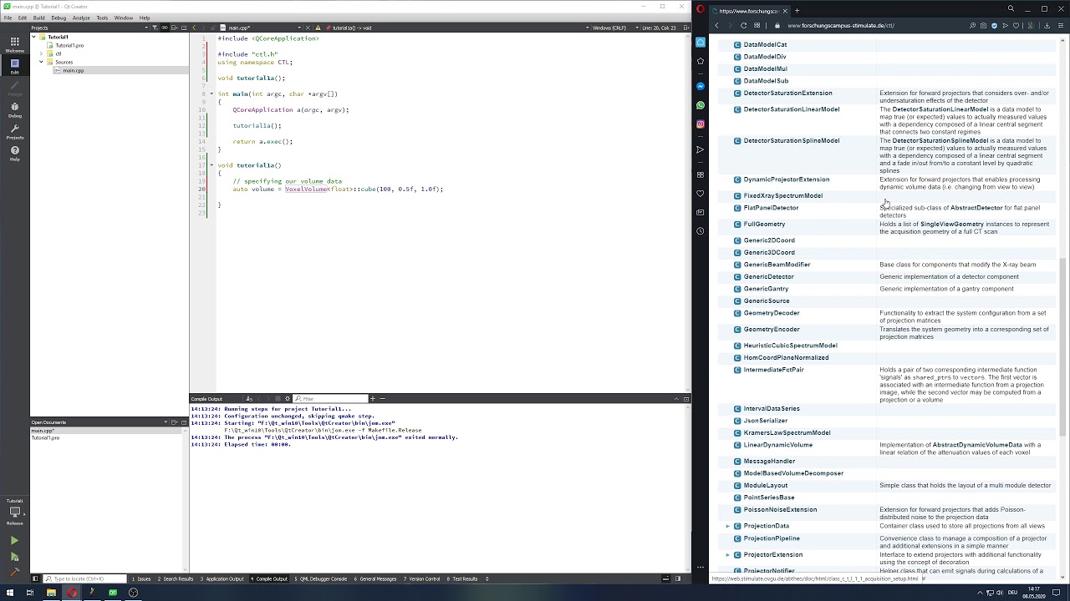Switch to the General Messages pane
Screen dimensions: 1070x601
click(x=375, y=578)
